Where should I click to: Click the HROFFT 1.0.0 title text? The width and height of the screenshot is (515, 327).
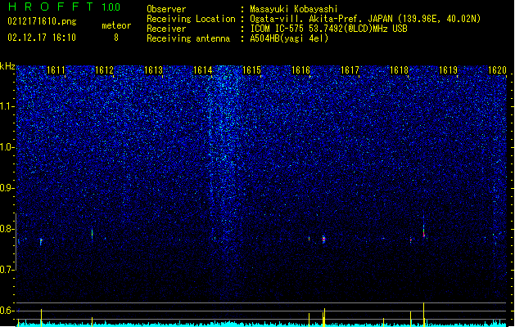[65, 7]
